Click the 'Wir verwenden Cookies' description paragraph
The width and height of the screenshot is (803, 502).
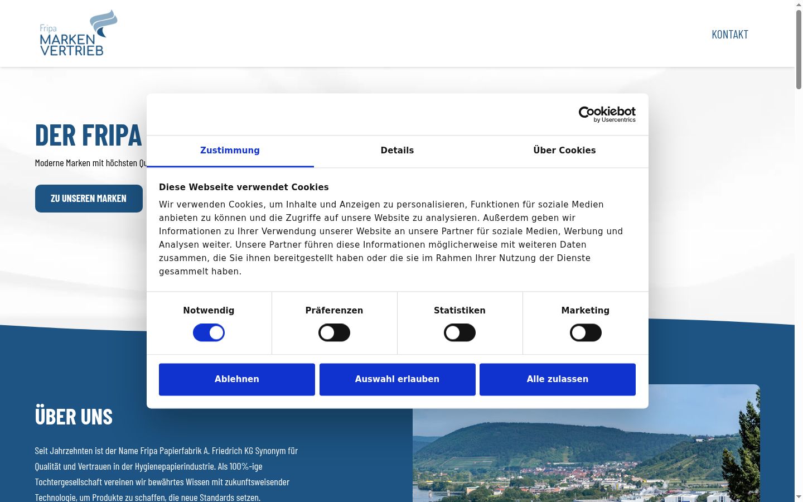pos(391,238)
